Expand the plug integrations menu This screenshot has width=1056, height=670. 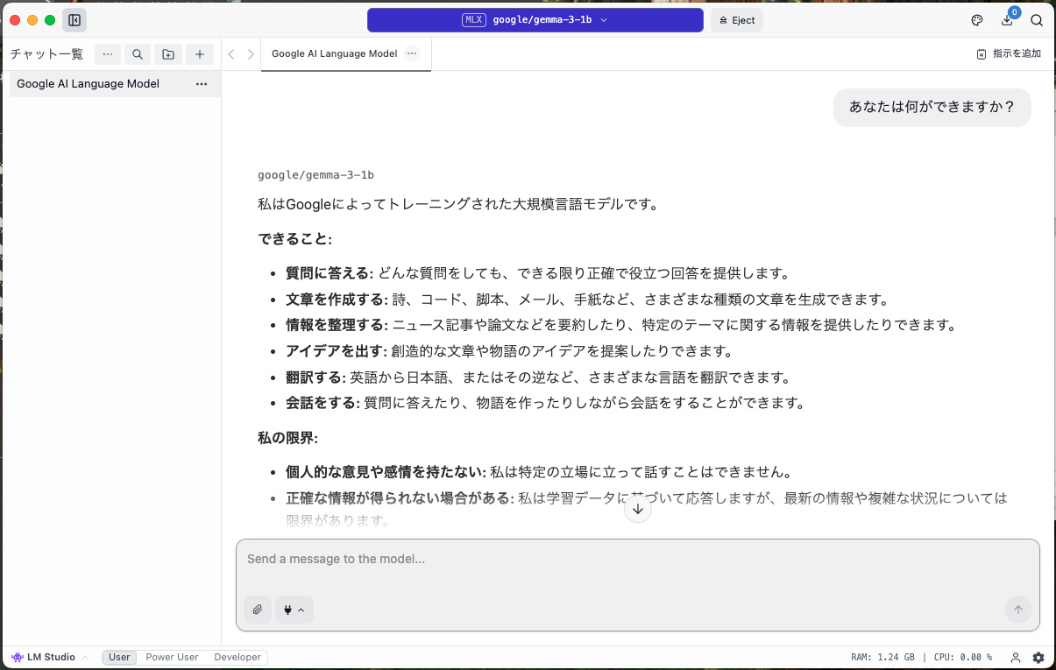click(x=294, y=610)
